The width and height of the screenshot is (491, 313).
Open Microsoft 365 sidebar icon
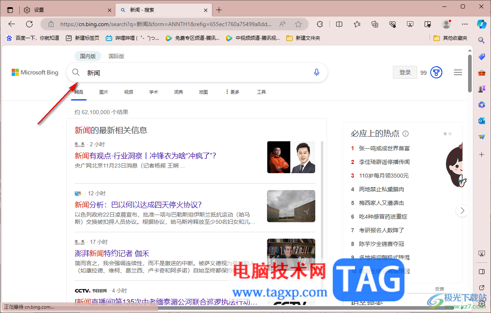481,105
